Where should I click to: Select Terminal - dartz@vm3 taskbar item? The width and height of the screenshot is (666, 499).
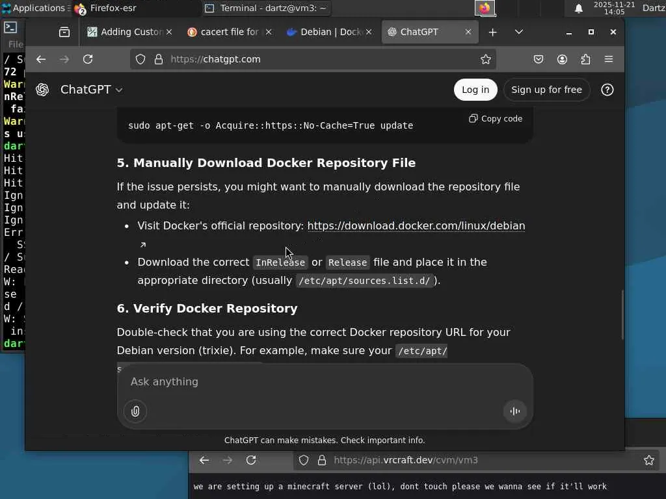coord(267,8)
